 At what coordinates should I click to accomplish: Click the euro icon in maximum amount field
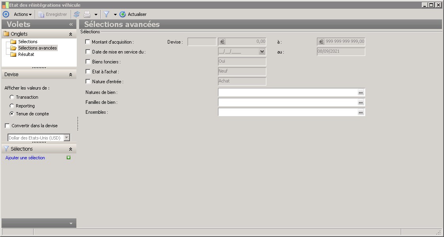(x=321, y=42)
